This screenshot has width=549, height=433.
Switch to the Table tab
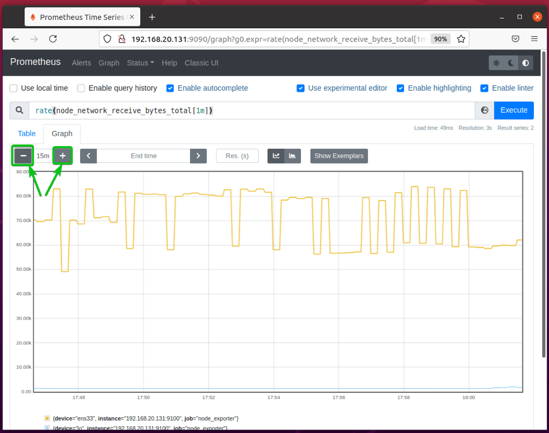[26, 134]
